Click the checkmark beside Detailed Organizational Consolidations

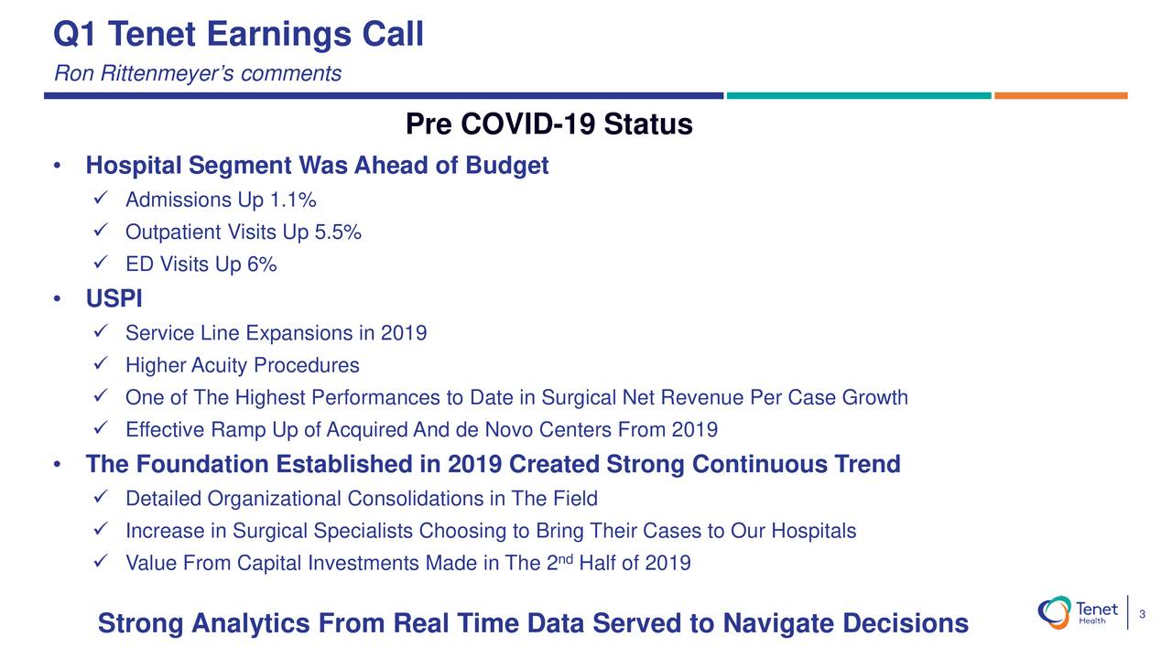[103, 497]
